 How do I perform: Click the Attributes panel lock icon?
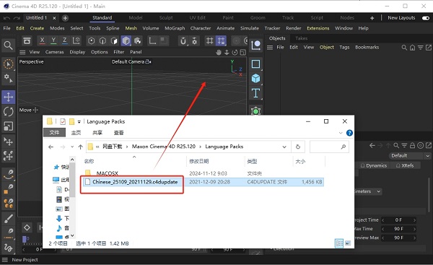point(412,145)
